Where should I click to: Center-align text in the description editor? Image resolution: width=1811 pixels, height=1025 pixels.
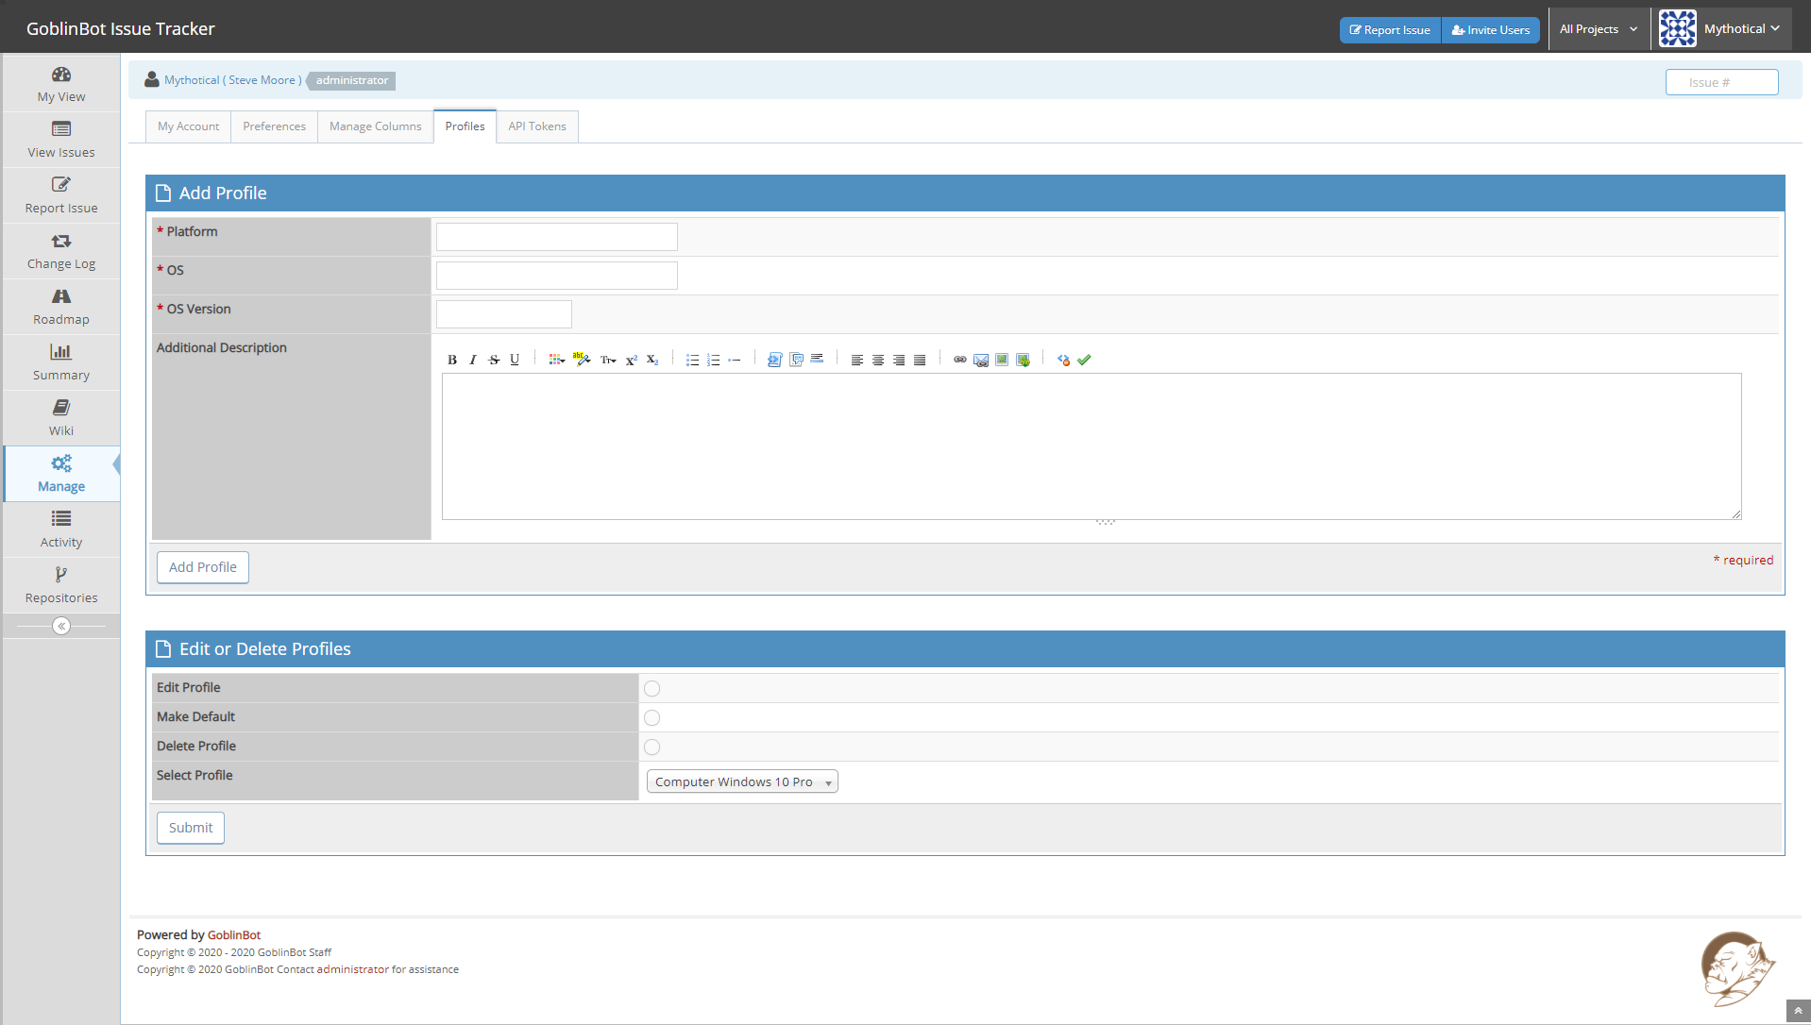click(878, 360)
